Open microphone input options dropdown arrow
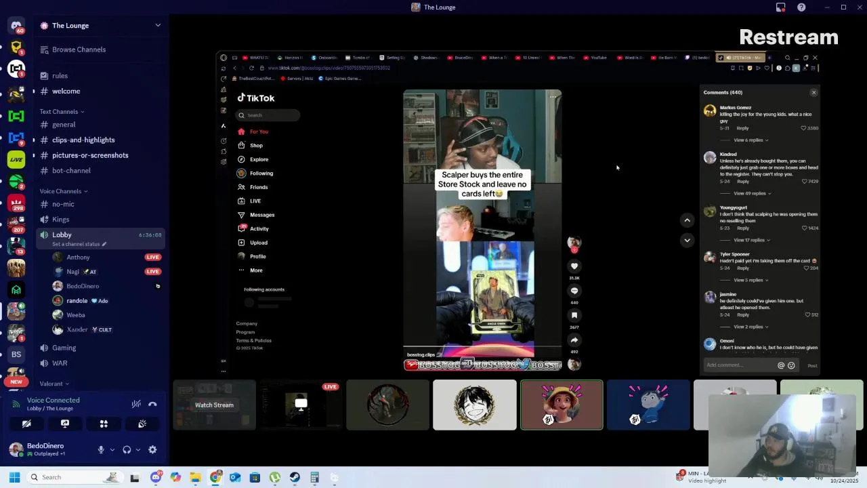Screen dimensions: 867x488 (112, 449)
